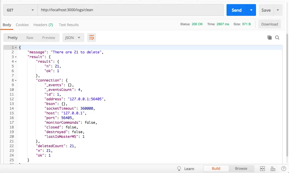This screenshot has width=289, height=173.
Task: Download the response
Action: (270, 24)
